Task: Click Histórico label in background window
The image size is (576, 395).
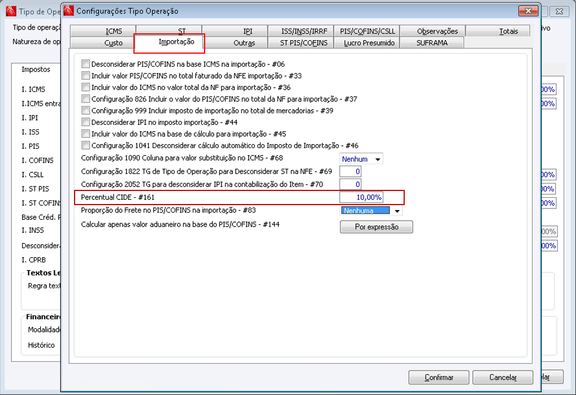Action: tap(41, 345)
